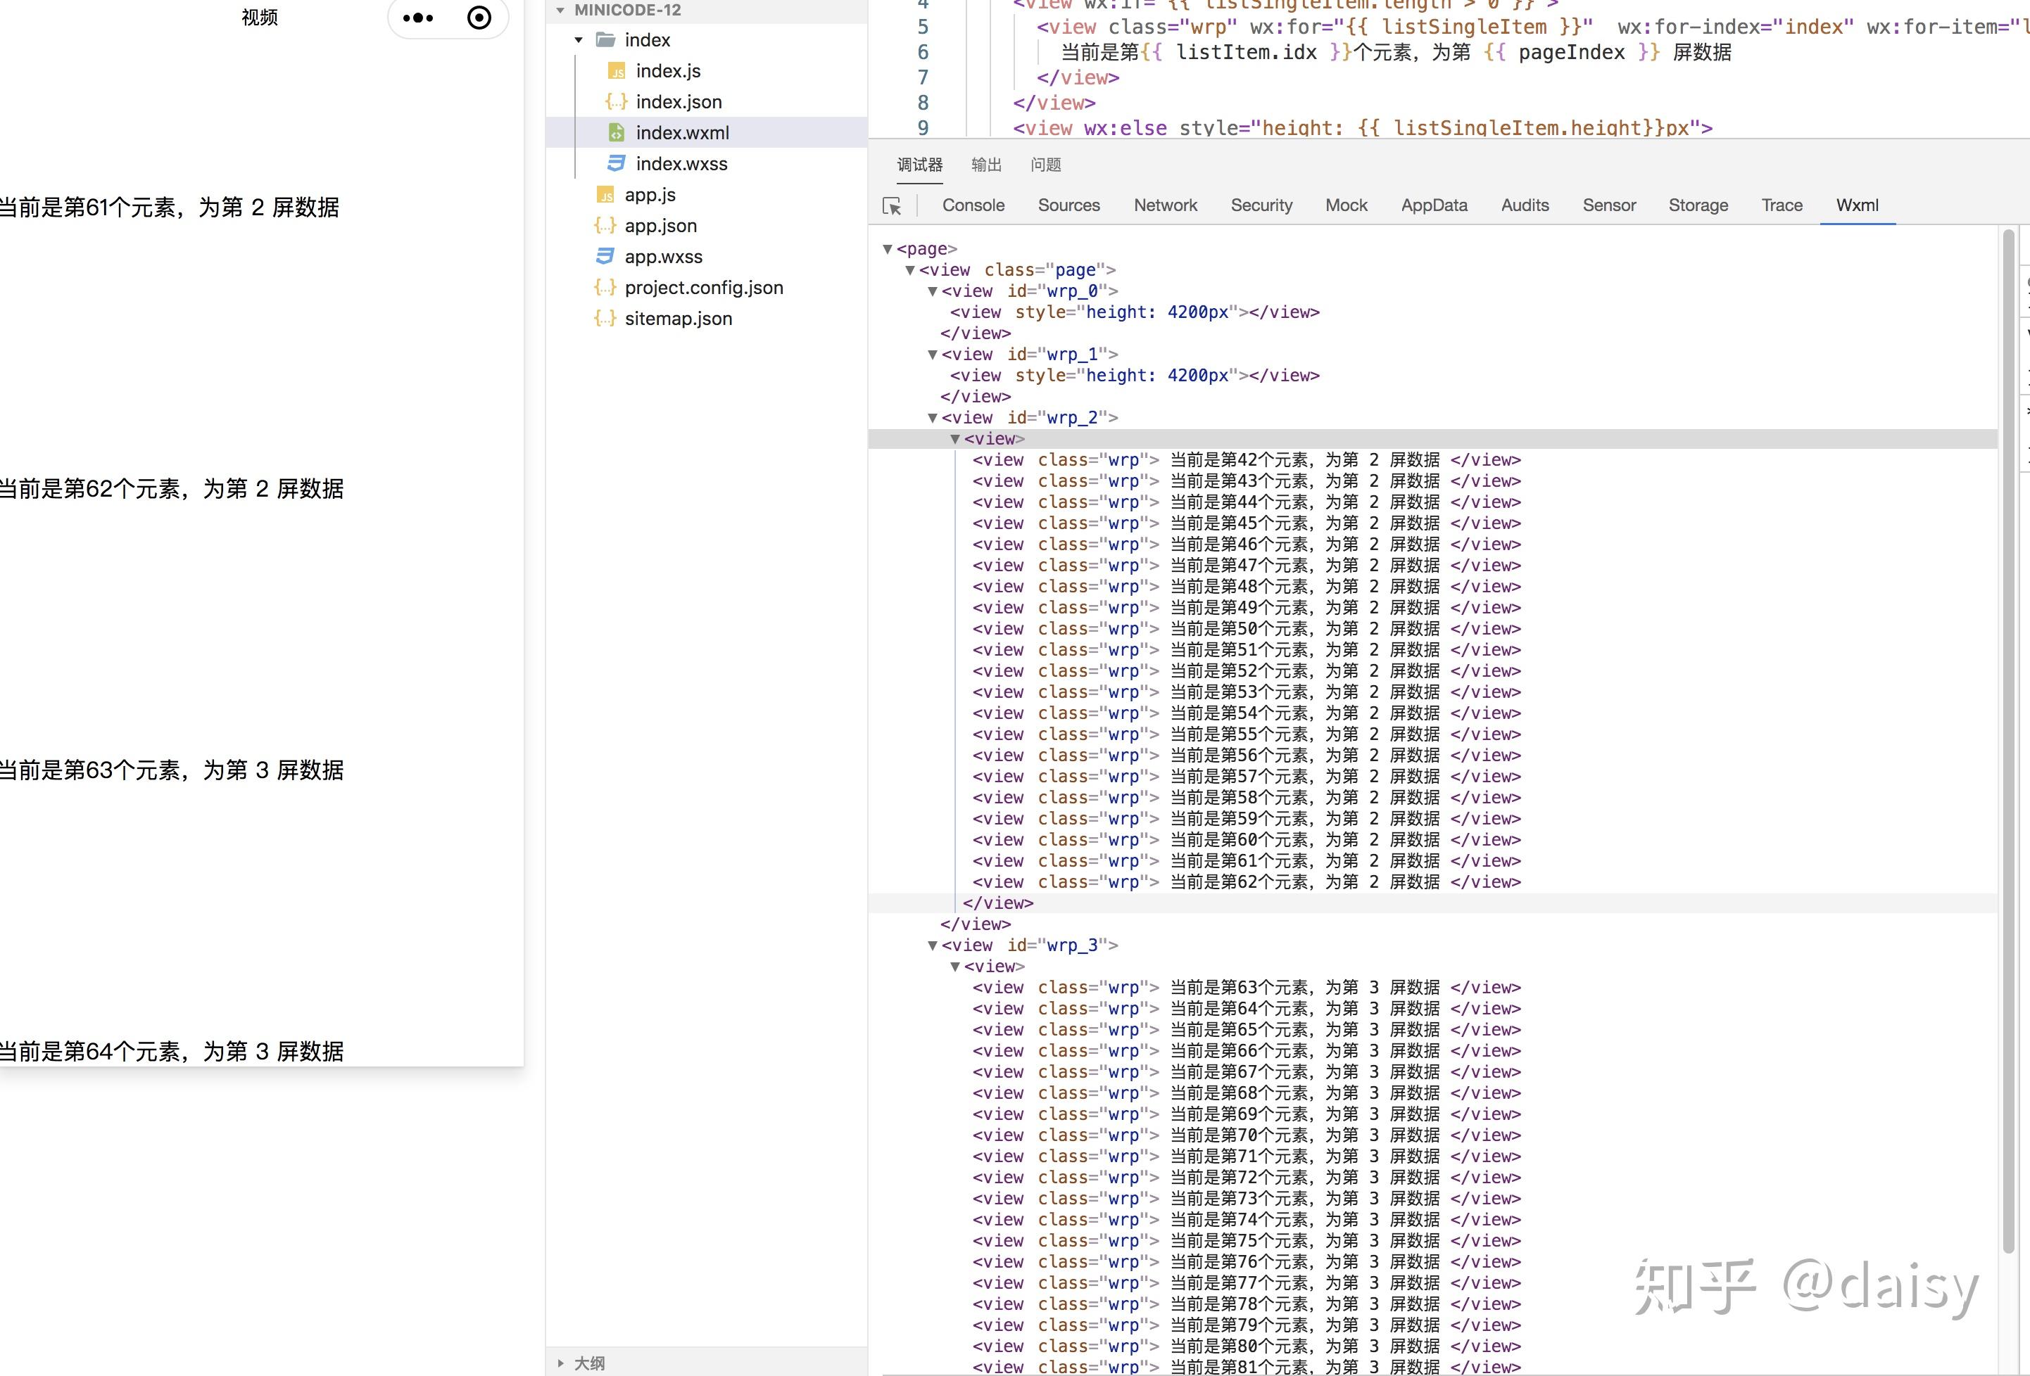Switch to the Console tab
The width and height of the screenshot is (2030, 1376).
[973, 205]
